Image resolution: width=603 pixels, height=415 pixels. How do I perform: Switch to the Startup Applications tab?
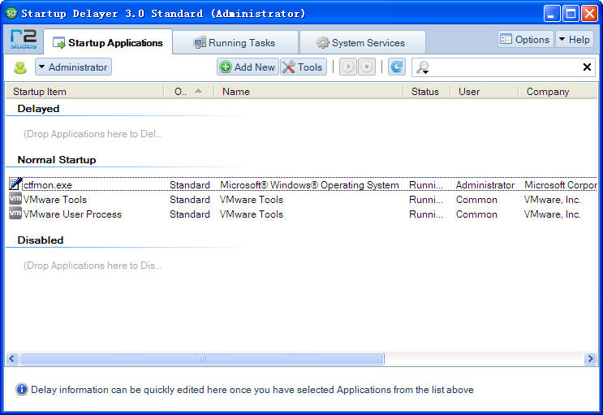click(108, 42)
